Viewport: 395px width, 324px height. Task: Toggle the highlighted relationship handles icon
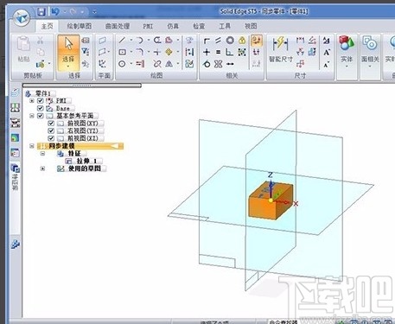tap(257, 41)
